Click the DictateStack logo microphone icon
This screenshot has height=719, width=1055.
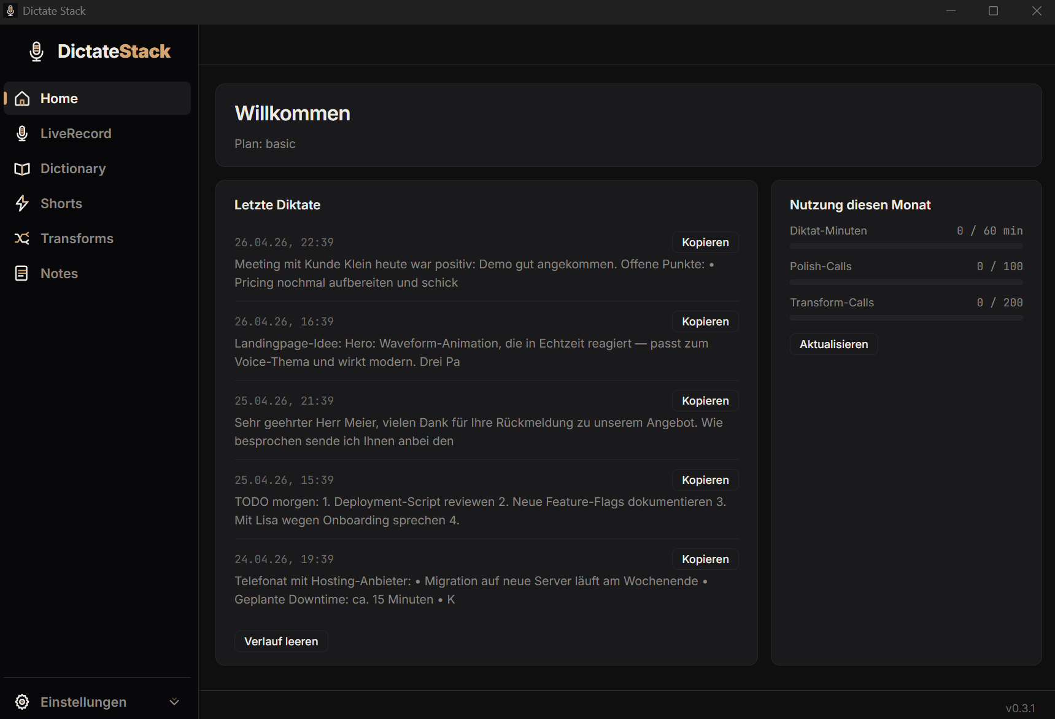pos(36,52)
